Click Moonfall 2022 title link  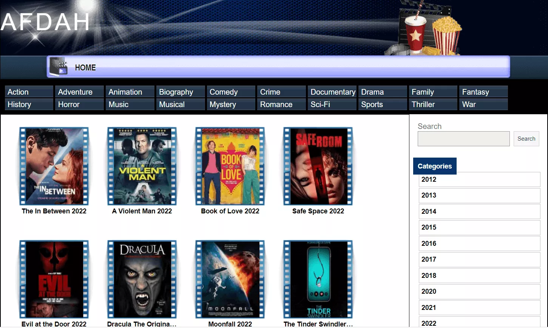click(230, 324)
